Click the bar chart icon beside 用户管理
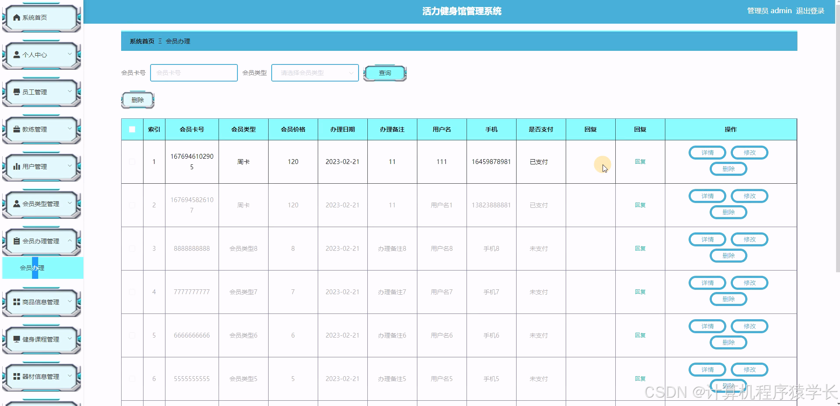Screen dimensions: 840x406 17,167
